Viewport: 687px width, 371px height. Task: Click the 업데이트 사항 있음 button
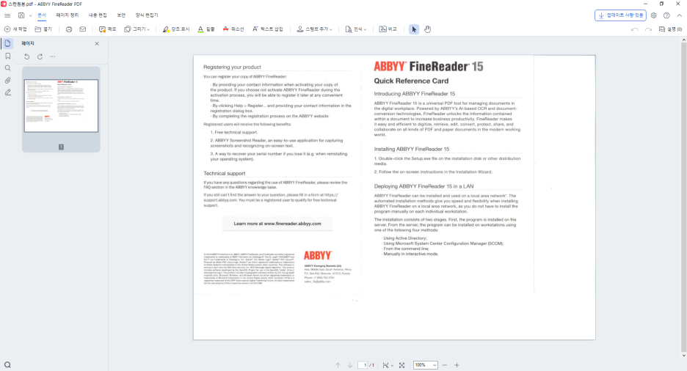coord(620,15)
